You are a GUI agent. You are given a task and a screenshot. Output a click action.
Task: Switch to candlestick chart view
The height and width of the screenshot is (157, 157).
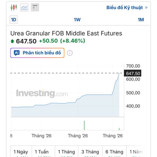14,7
